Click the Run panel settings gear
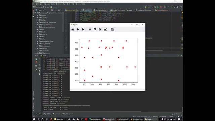Viewport: 215px width, 121px height. tap(178, 55)
